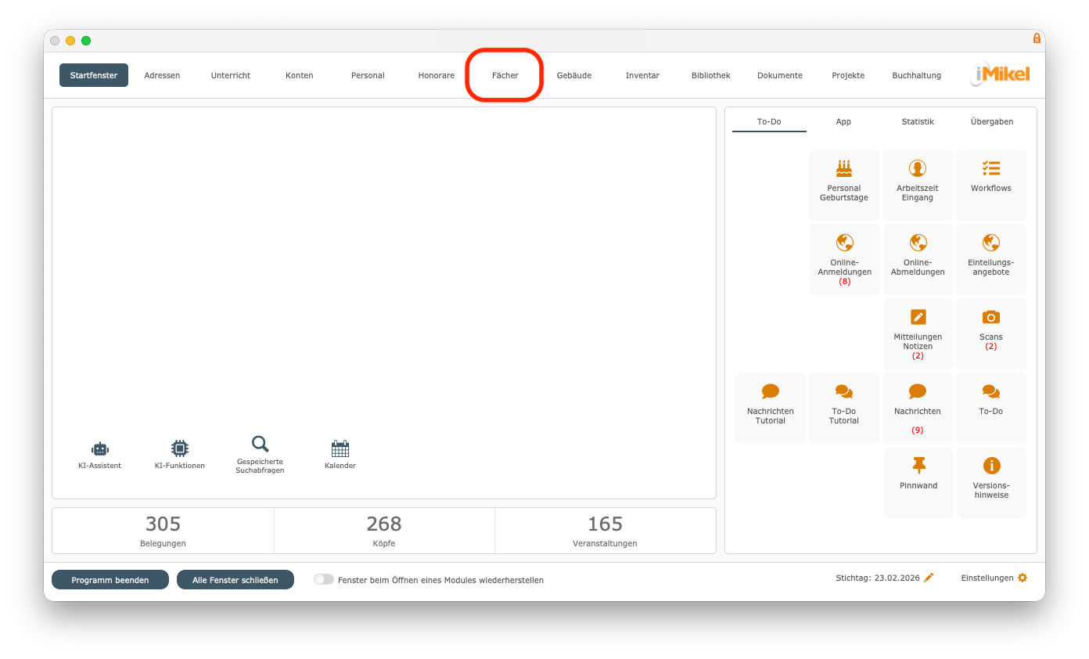Open Online-Anmeldungen globe icon
The height and width of the screenshot is (659, 1089).
coord(844,243)
